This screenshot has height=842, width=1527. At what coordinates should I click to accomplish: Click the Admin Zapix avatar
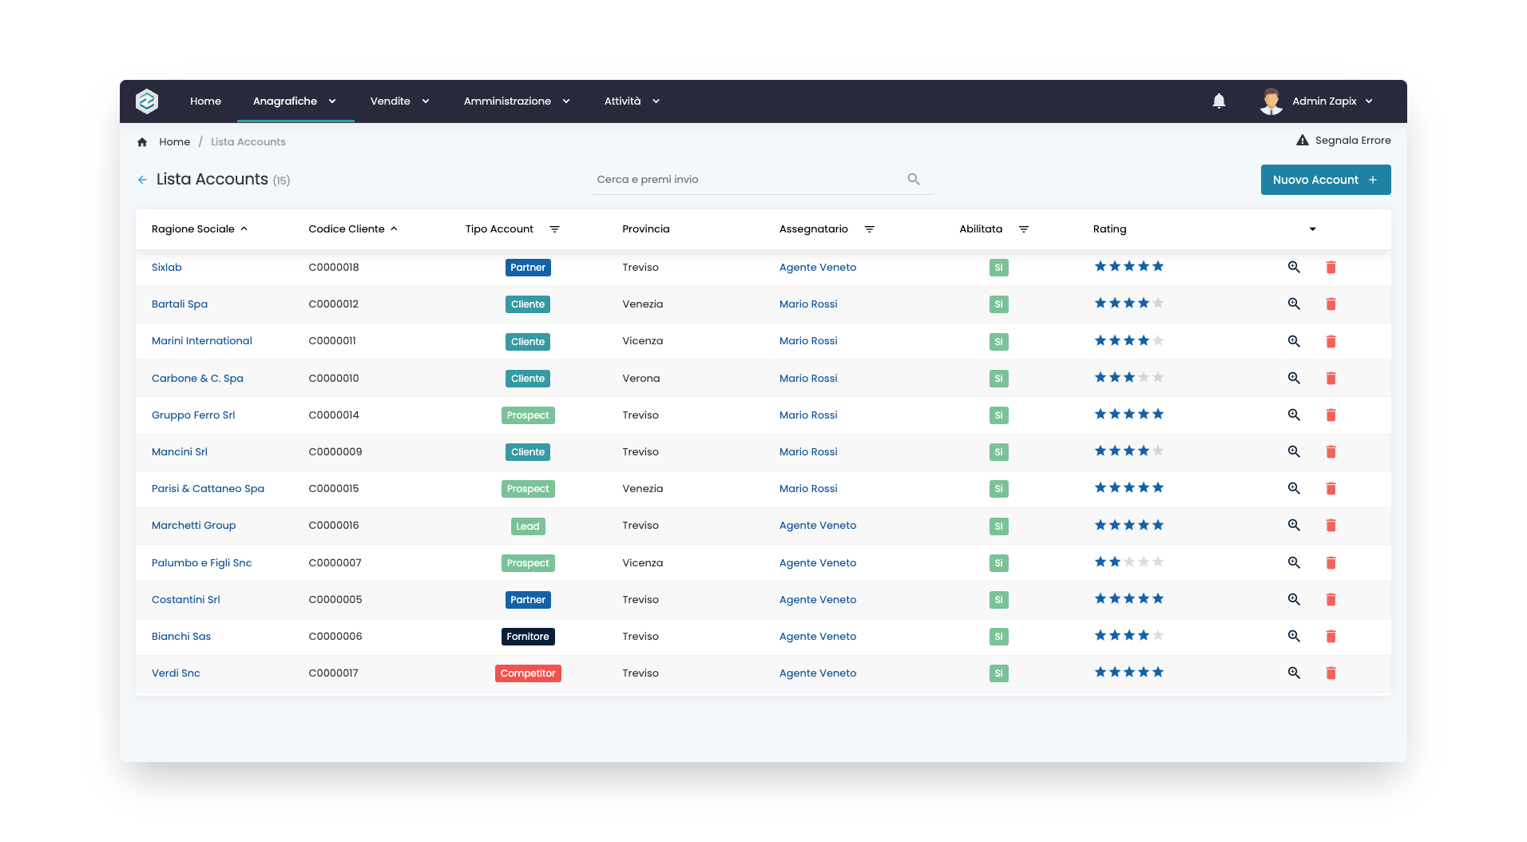tap(1271, 101)
